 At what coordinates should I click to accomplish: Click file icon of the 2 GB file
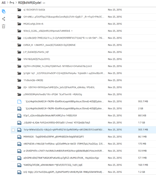[19, 109]
